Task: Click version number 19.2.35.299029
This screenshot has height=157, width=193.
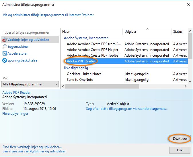Action: pos(34,104)
